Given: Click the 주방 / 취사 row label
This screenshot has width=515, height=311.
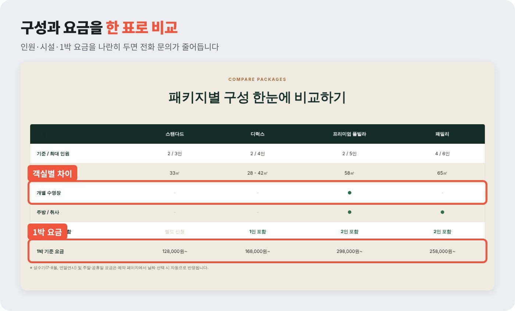Looking at the screenshot, I should pos(48,212).
